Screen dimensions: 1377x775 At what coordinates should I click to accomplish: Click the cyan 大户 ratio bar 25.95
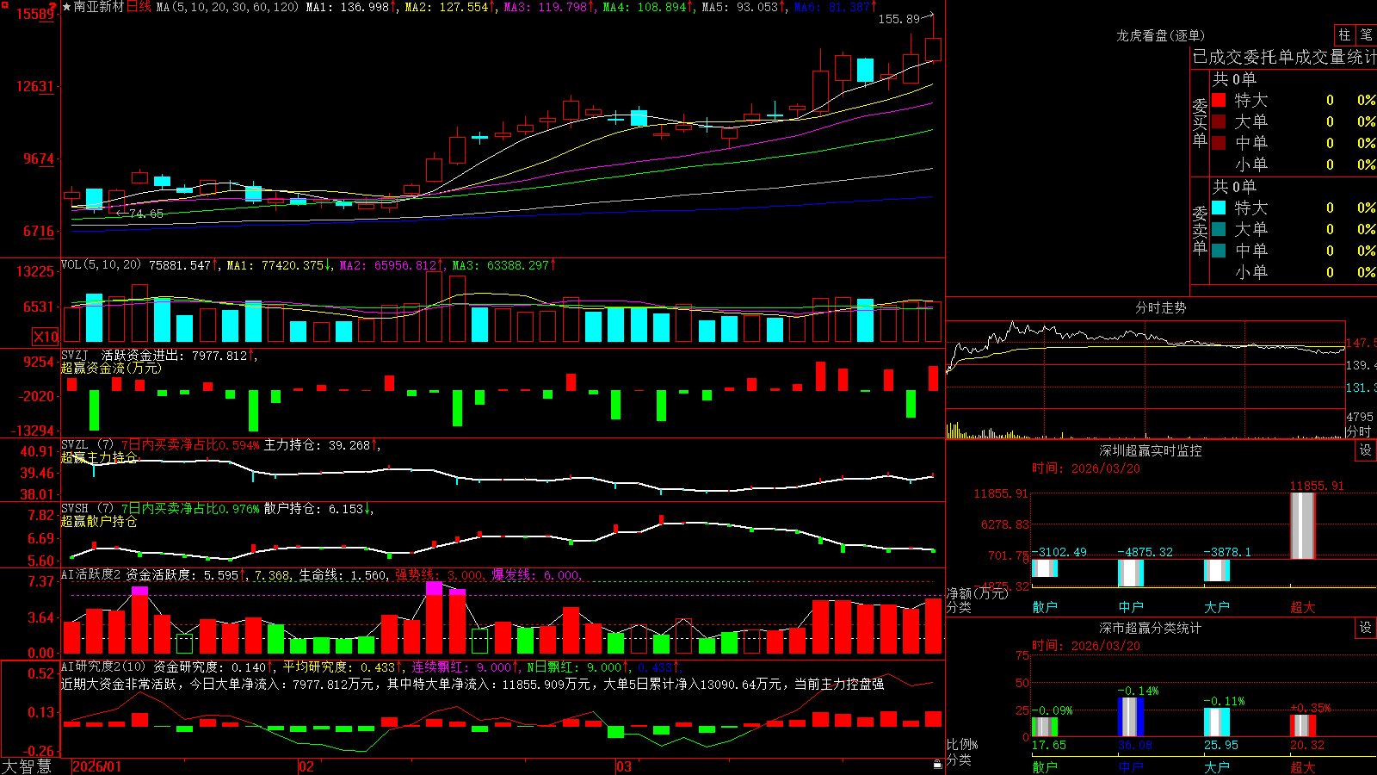click(x=1217, y=722)
